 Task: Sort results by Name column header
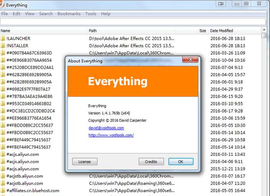point(43,31)
